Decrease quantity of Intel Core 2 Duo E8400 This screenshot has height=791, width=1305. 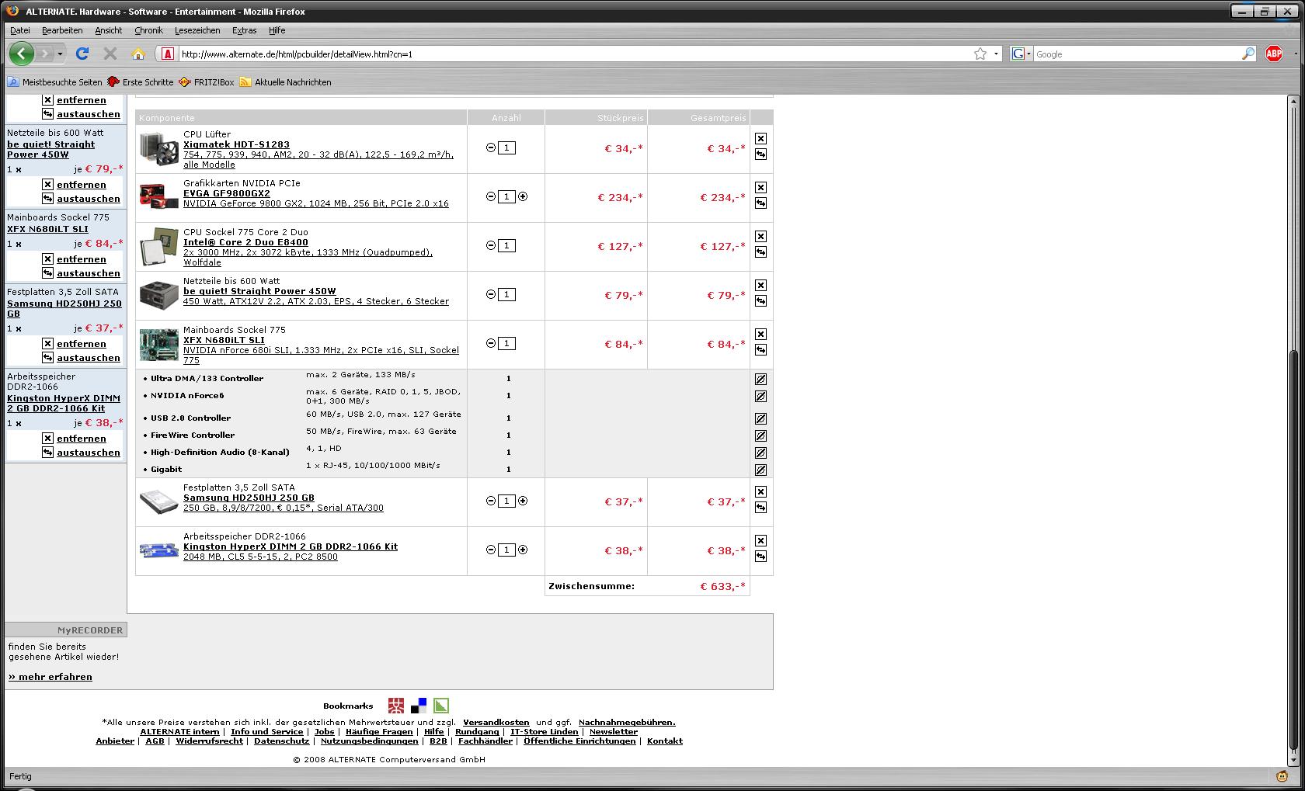491,245
